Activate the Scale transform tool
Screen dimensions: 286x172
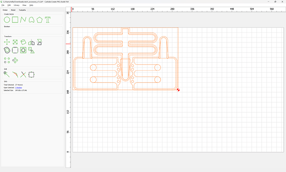click(x=15, y=42)
